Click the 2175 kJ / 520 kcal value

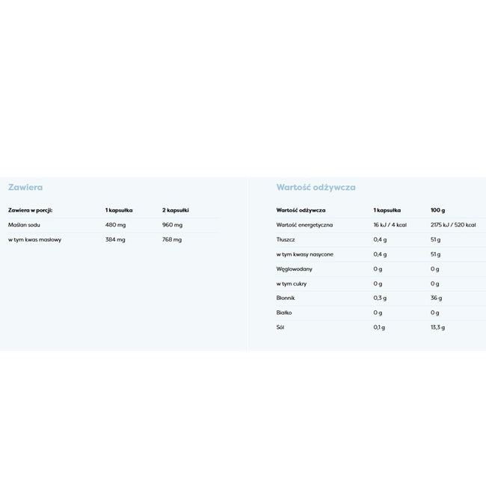tap(453, 225)
